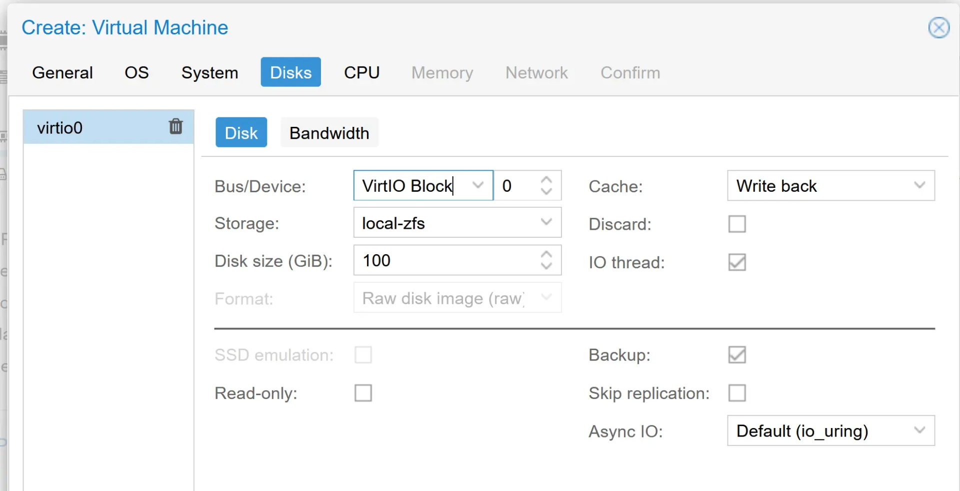Enable Skip replication

(x=737, y=393)
